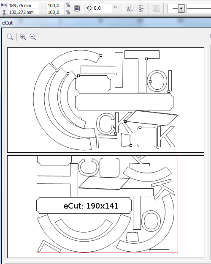Viewport: 211px width, 264px height.
Task: Open the line style dropdown arrow
Action: pyautogui.click(x=181, y=8)
